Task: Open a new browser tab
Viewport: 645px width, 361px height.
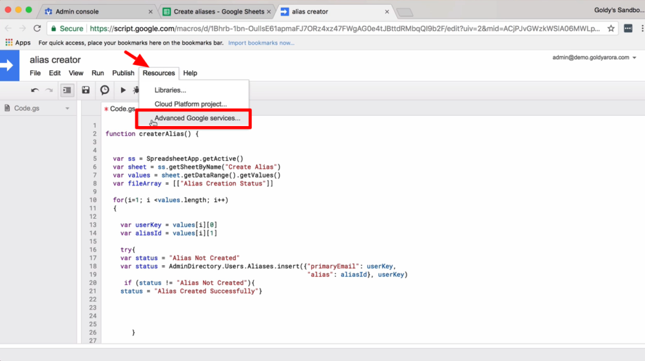Action: coord(405,12)
